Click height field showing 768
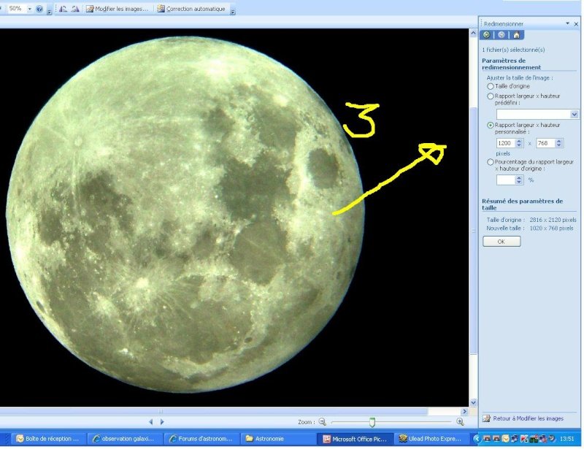This screenshot has width=584, height=449. pyautogui.click(x=545, y=143)
